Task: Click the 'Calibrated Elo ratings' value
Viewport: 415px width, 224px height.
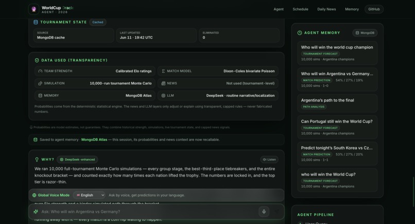Action: (x=134, y=71)
